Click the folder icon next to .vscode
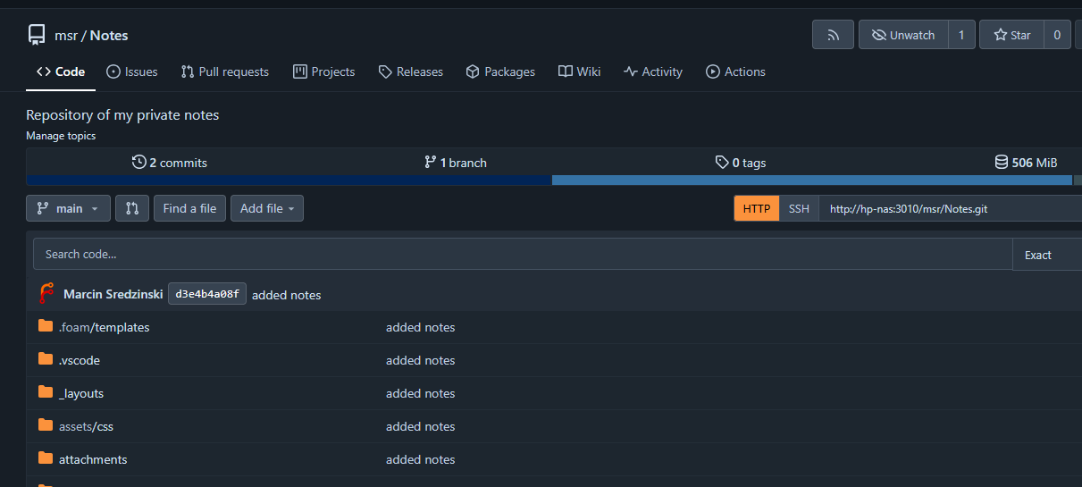Screen dimensions: 1082x487 (x=46, y=359)
